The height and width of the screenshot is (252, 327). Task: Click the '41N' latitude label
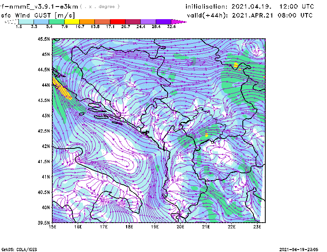pyautogui.click(x=46, y=177)
